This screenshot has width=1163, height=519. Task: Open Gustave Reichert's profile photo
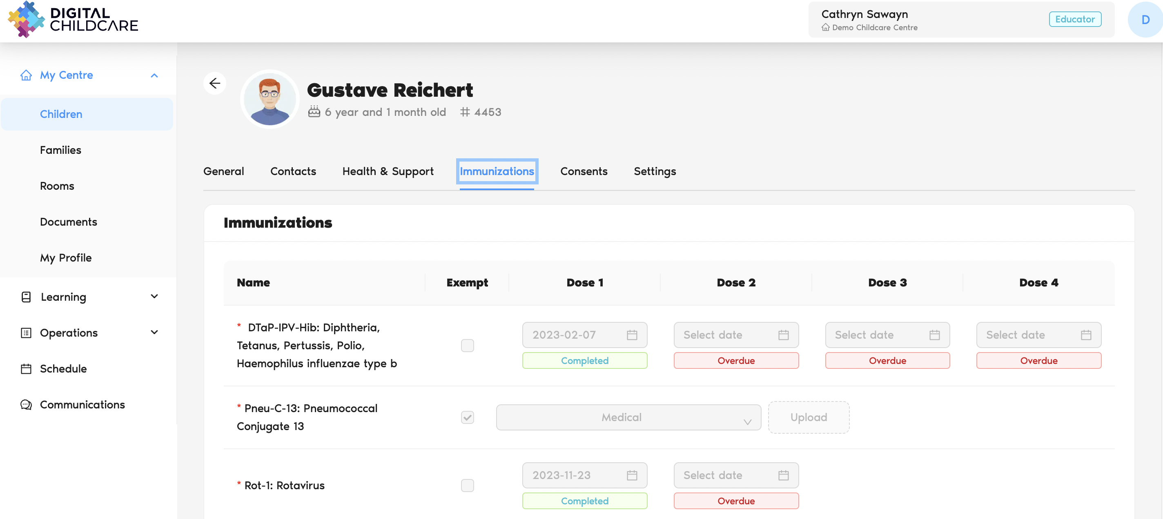pyautogui.click(x=270, y=99)
